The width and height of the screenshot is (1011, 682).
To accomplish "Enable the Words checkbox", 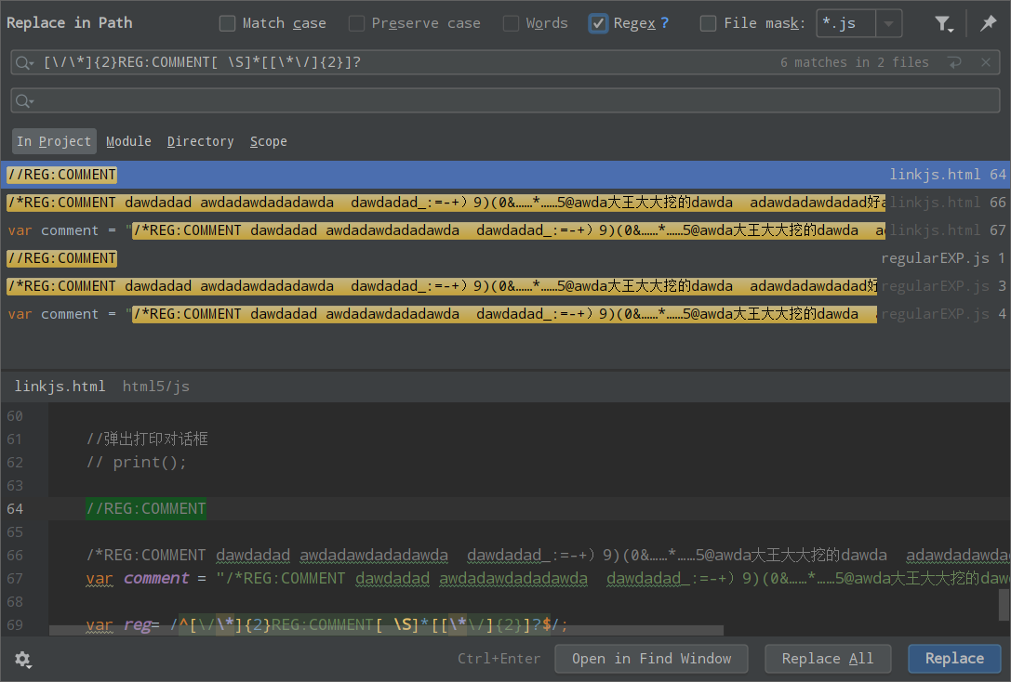I will [x=511, y=22].
